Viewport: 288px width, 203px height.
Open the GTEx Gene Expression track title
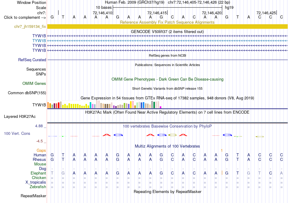(167, 98)
